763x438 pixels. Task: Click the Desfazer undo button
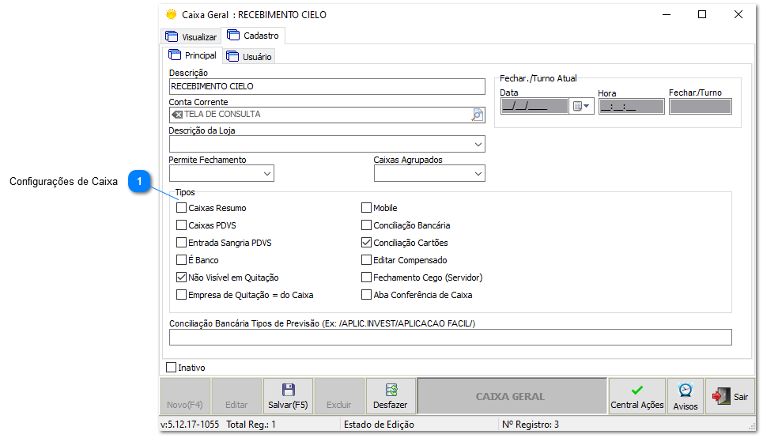pyautogui.click(x=391, y=396)
